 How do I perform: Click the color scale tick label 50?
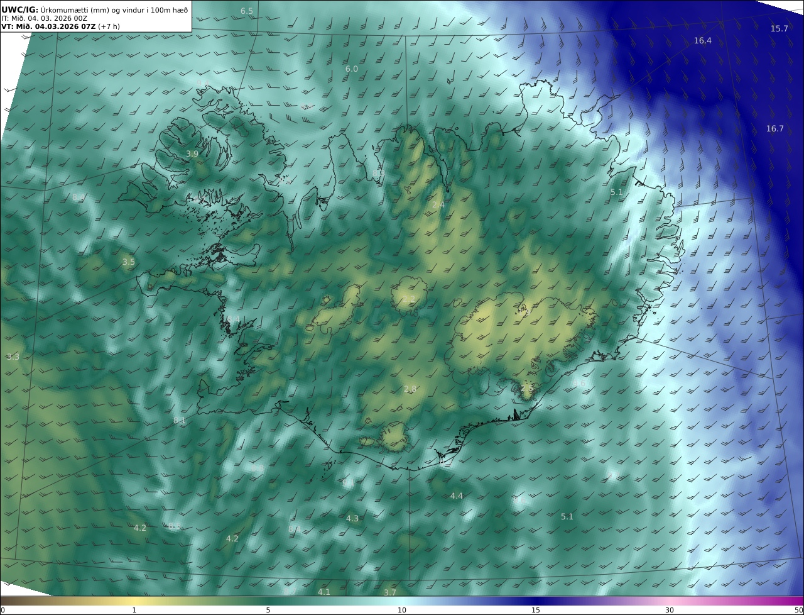point(798,610)
